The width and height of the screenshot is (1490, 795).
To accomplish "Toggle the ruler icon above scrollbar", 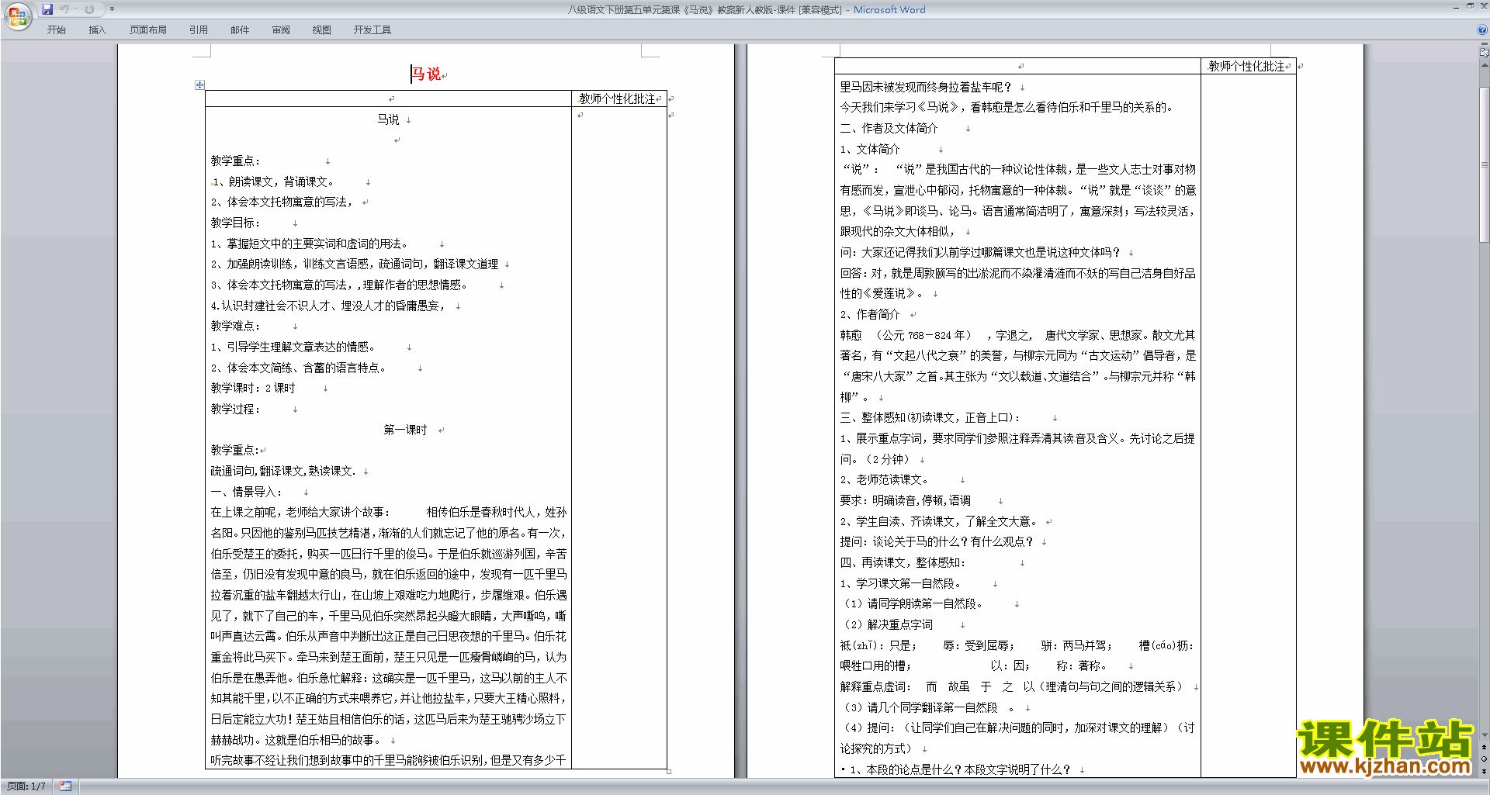I will pyautogui.click(x=1485, y=53).
